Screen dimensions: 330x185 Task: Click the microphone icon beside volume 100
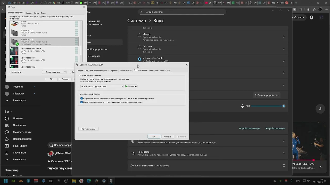pyautogui.click(x=242, y=106)
